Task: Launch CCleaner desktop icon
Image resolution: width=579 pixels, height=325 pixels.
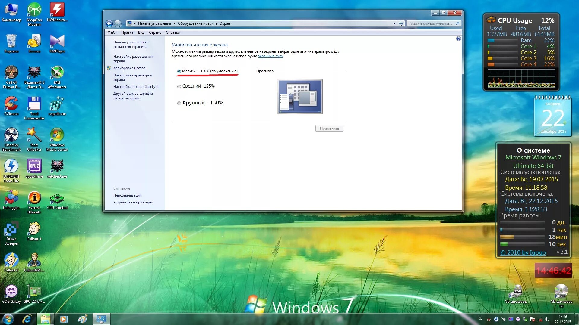Action: 11,106
